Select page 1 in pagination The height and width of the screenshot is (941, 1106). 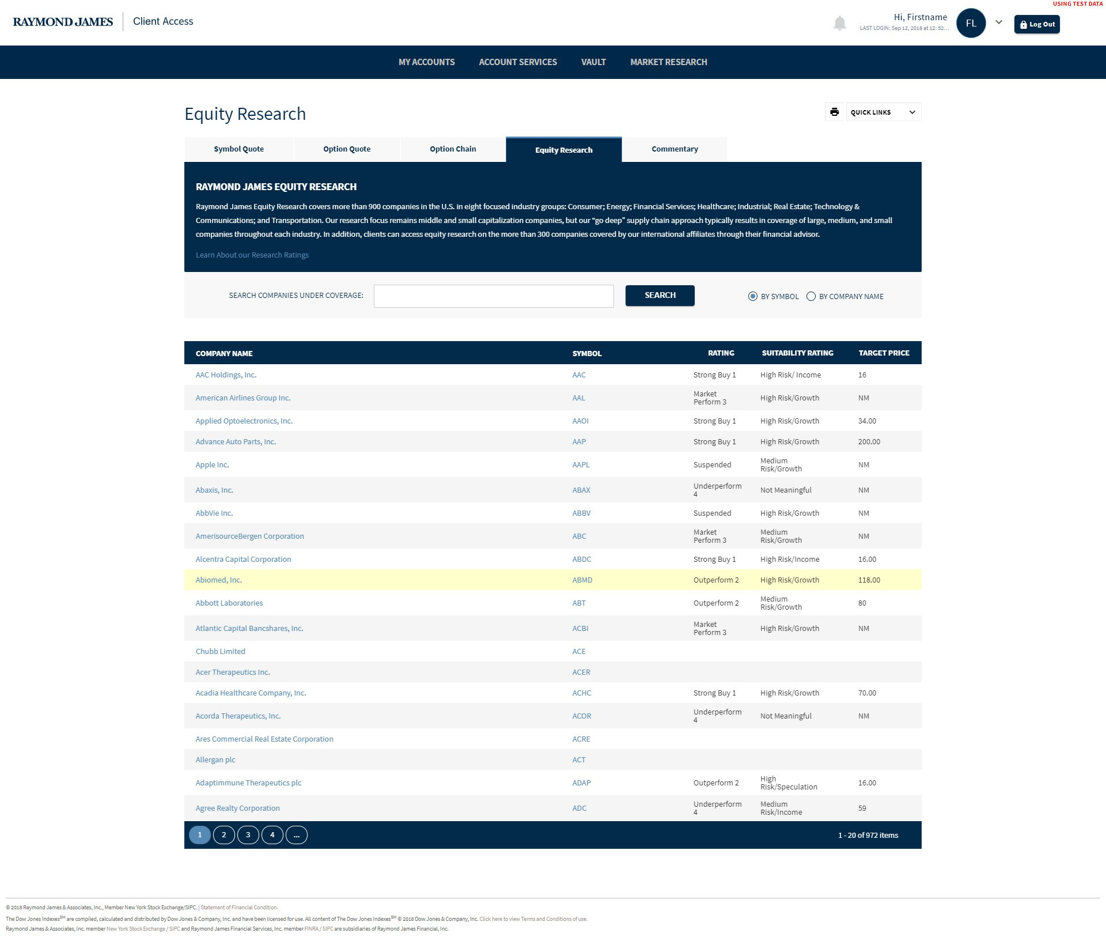pyautogui.click(x=200, y=834)
